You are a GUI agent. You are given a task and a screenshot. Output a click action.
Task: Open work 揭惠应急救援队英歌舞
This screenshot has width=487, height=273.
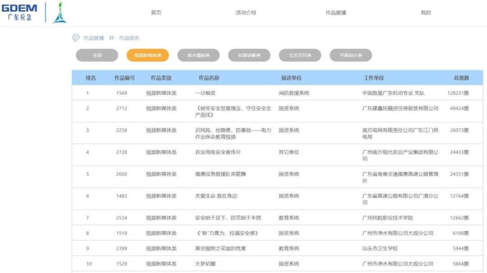pos(221,174)
